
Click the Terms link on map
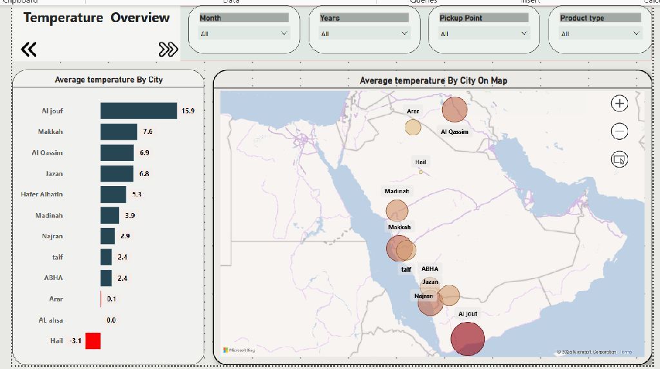coord(626,352)
